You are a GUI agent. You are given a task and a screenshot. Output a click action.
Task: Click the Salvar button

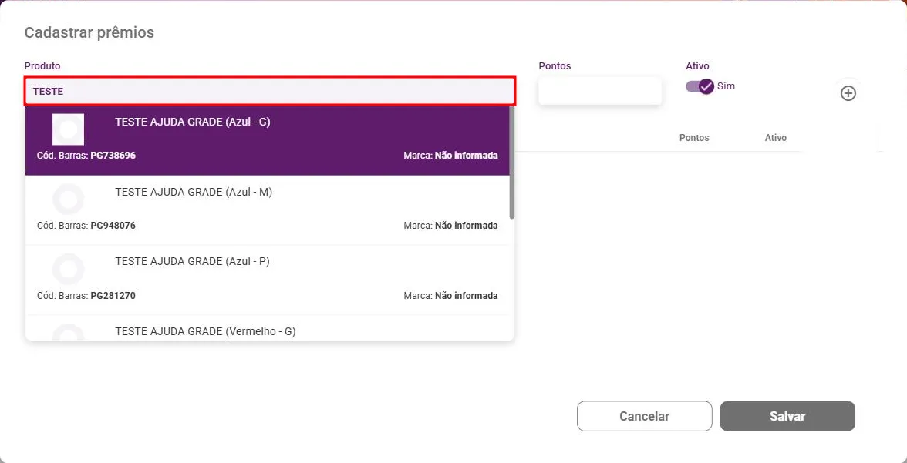tap(787, 416)
